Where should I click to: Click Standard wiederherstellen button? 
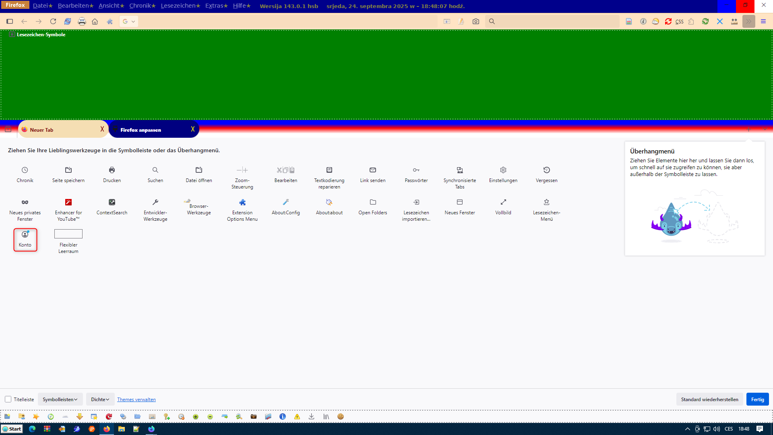pyautogui.click(x=709, y=399)
